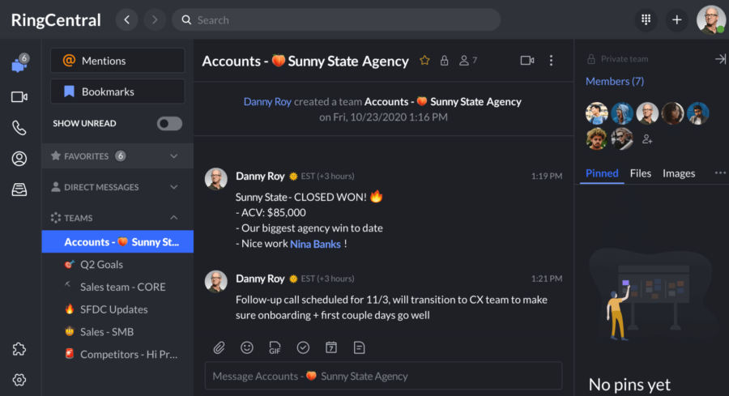Image resolution: width=729 pixels, height=396 pixels.
Task: Click the Nina Banks mention link
Action: [x=315, y=244]
